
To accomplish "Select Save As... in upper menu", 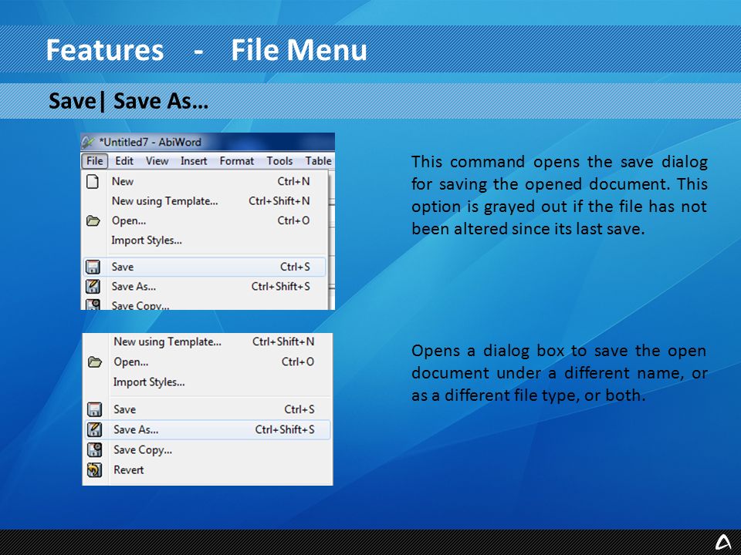I will pyautogui.click(x=205, y=287).
